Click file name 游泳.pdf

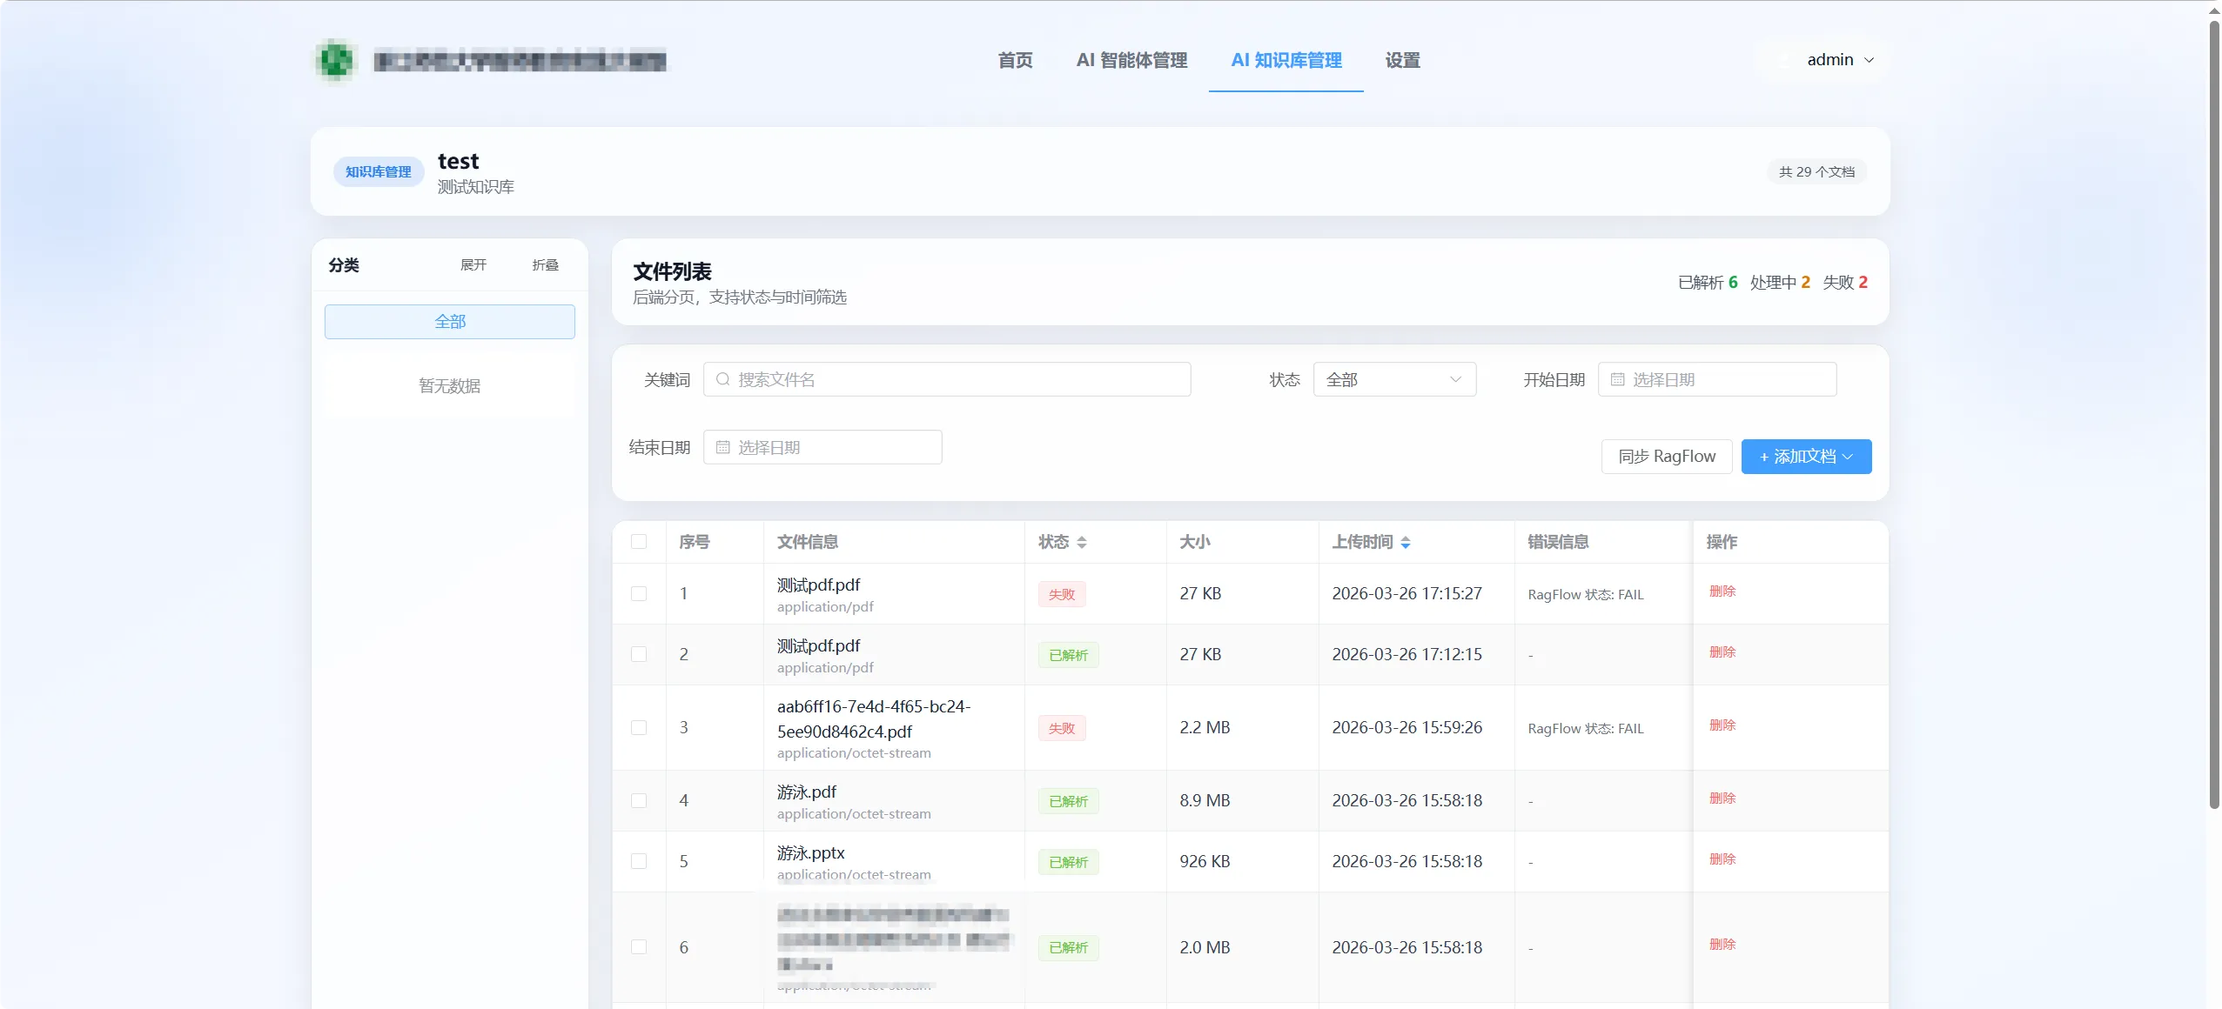tap(807, 792)
